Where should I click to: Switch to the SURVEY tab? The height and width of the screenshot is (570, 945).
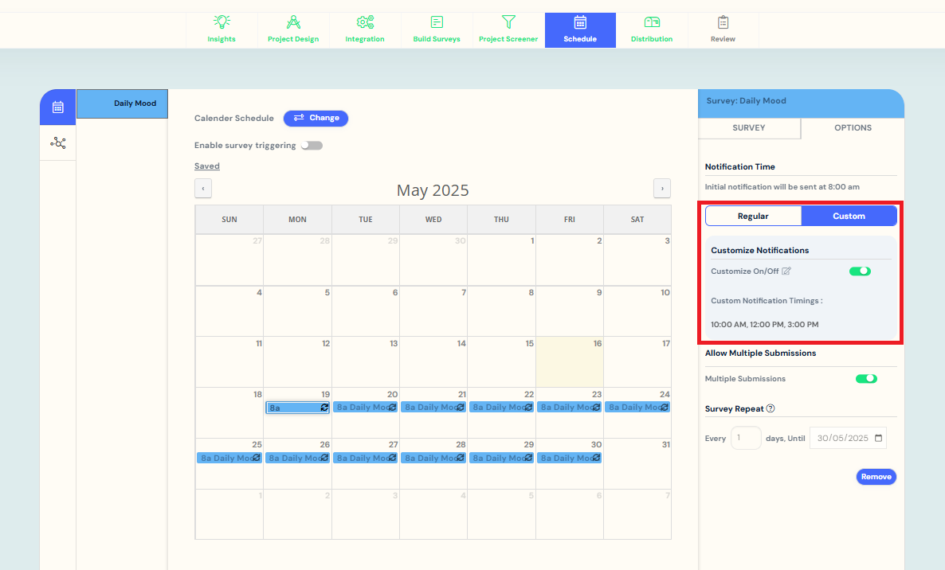pyautogui.click(x=749, y=128)
